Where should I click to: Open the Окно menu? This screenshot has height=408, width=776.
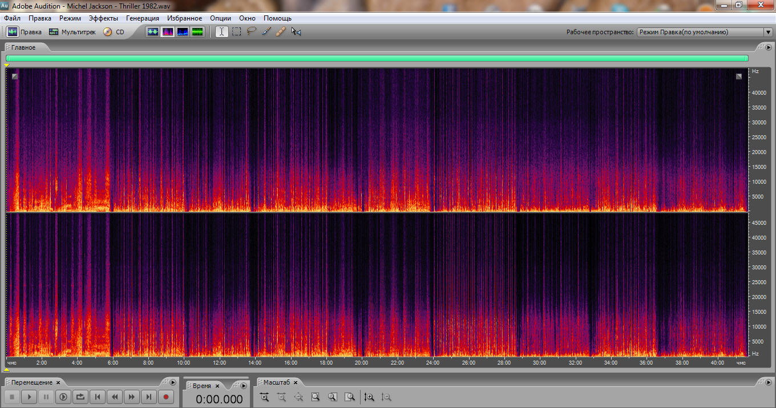[247, 18]
